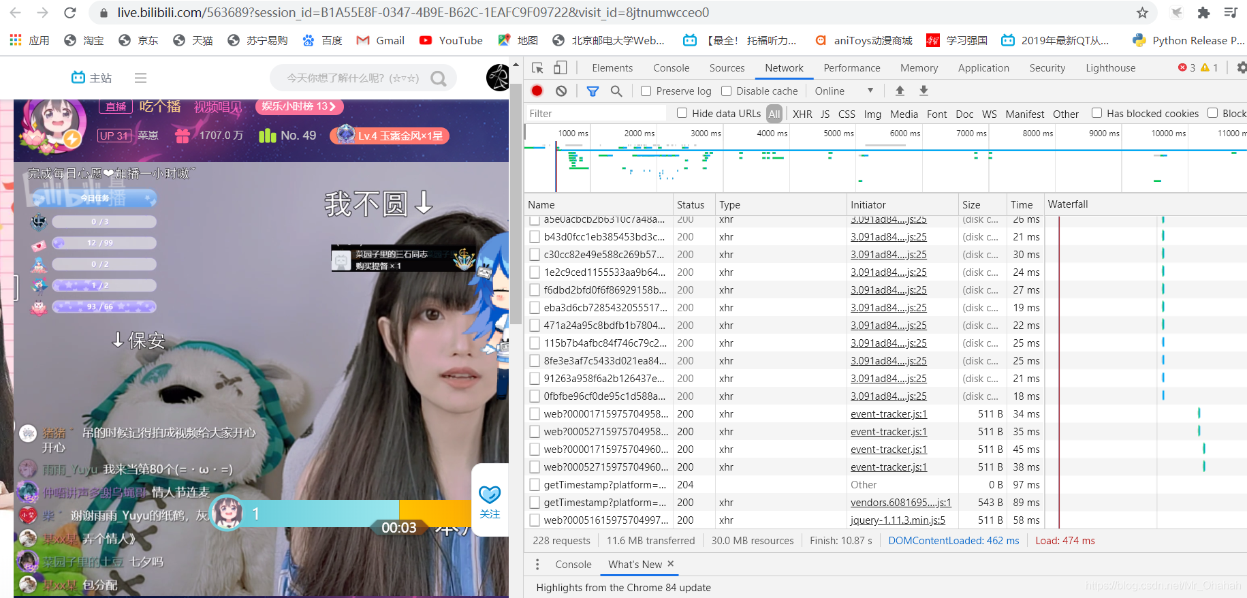Open the apps grid bookmark icon
The height and width of the screenshot is (598, 1247).
(x=16, y=40)
